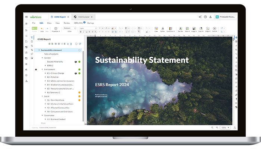Open the Properties gear icon

[x=56, y=29]
